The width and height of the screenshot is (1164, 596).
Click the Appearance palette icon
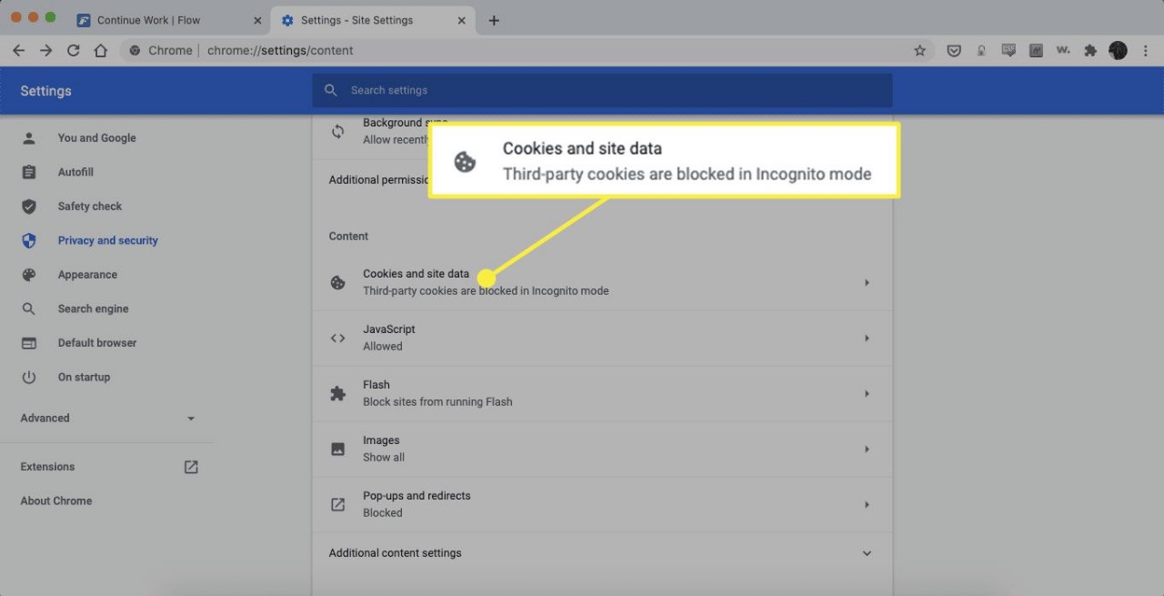pyautogui.click(x=29, y=275)
